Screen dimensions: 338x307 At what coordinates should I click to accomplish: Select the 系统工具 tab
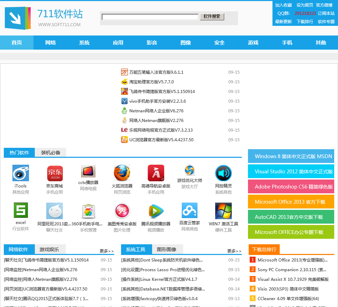click(137, 249)
